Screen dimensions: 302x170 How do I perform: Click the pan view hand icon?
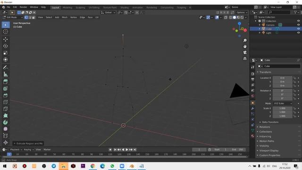pyautogui.click(x=245, y=46)
